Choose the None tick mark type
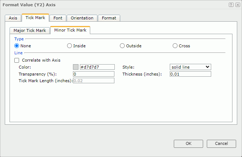Viewport: 242px width, 157px height. click(x=16, y=46)
